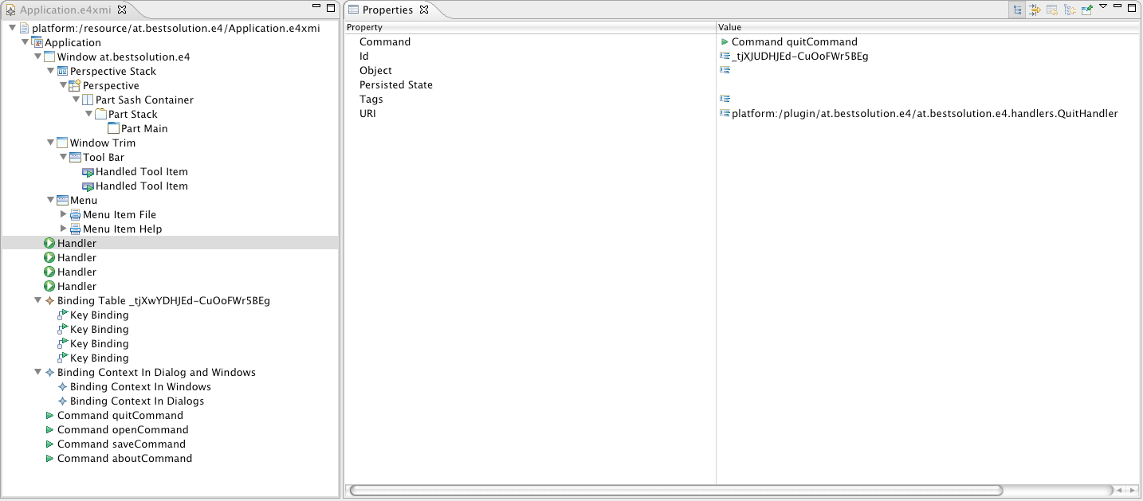Collapse the Binding Table tree node
Image resolution: width=1143 pixels, height=501 pixels.
[x=38, y=301]
